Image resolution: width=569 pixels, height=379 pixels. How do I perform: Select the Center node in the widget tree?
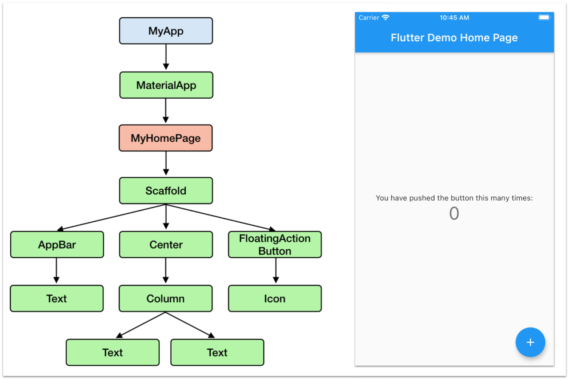point(165,244)
